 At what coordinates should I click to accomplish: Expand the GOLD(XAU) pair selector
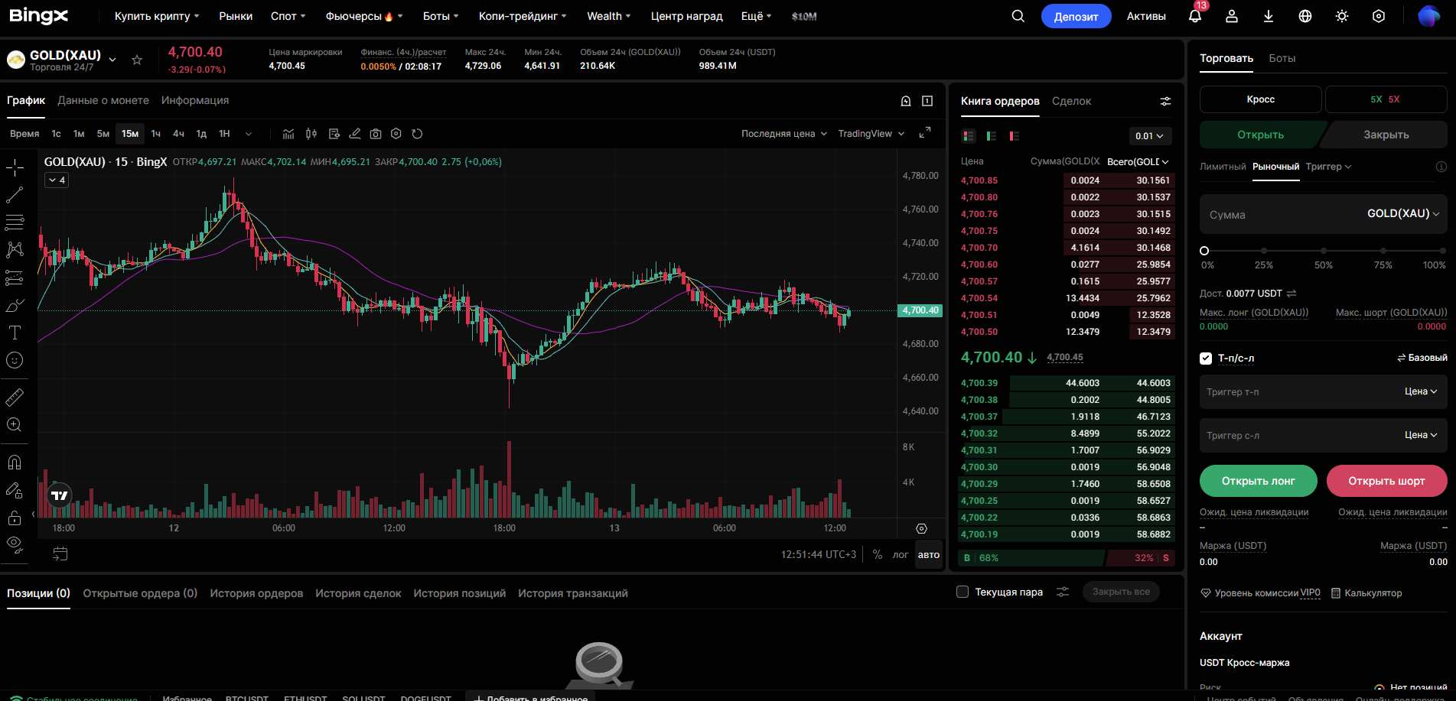click(112, 60)
